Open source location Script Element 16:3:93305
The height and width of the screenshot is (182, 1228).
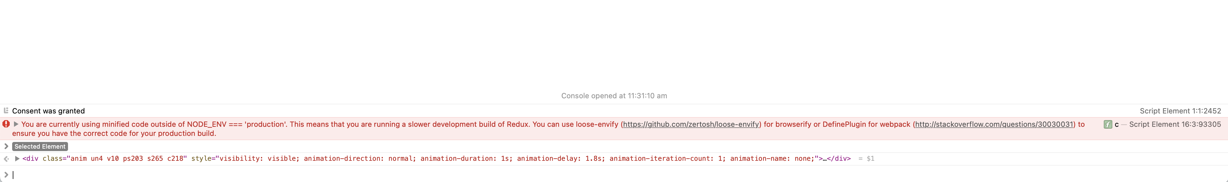point(1175,124)
